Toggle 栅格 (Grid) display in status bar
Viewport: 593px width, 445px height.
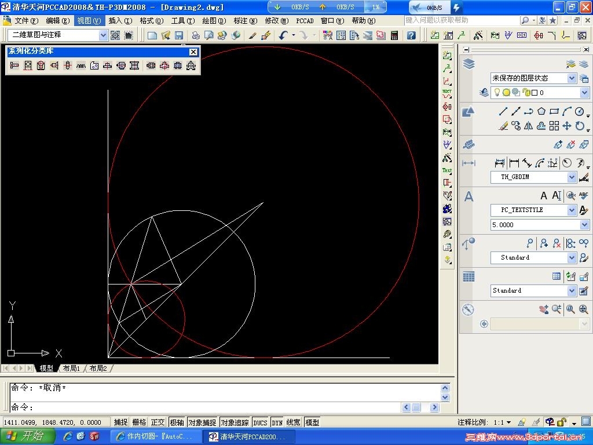[139, 422]
